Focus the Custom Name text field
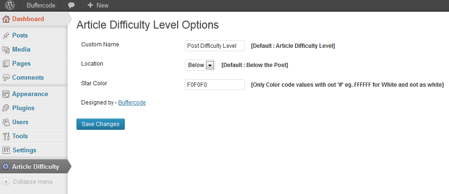The image size is (449, 194). point(215,46)
